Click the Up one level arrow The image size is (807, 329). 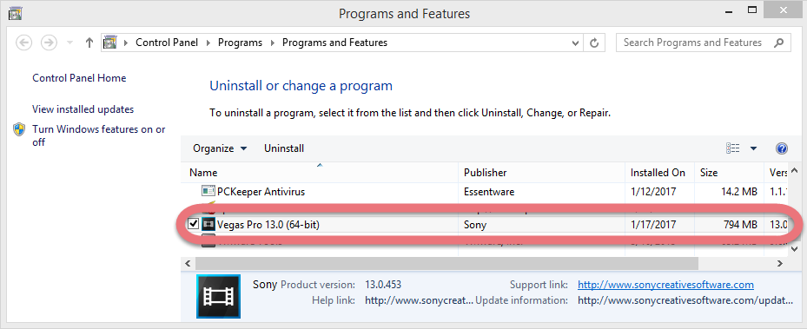point(89,43)
